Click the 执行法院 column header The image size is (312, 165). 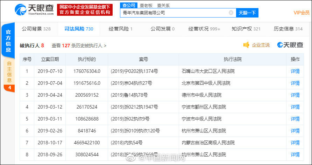coord(233,60)
